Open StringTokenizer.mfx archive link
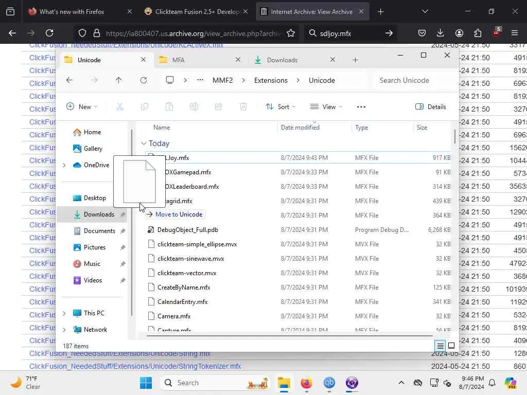The height and width of the screenshot is (395, 527). point(135,366)
